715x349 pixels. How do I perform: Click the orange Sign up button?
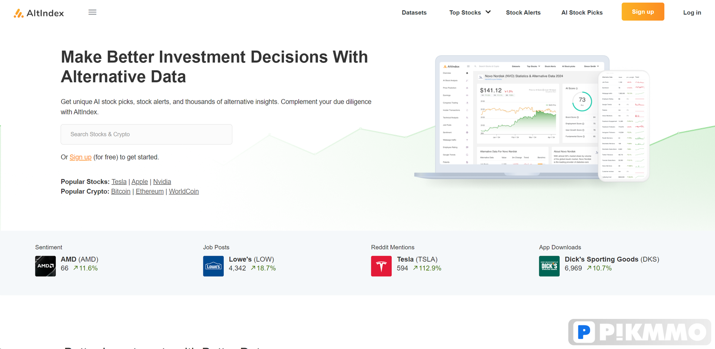[643, 12]
